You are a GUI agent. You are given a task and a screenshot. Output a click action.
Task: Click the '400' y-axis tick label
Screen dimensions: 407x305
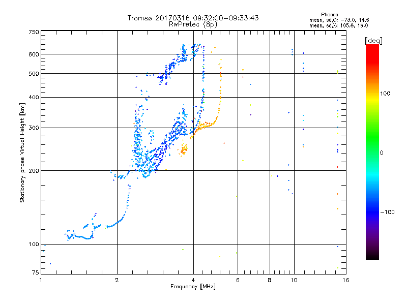34,98
